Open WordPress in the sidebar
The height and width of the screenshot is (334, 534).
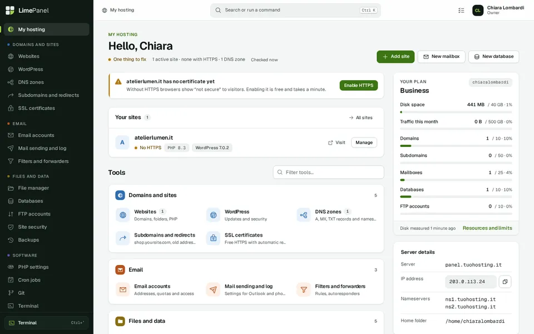[x=47, y=69]
